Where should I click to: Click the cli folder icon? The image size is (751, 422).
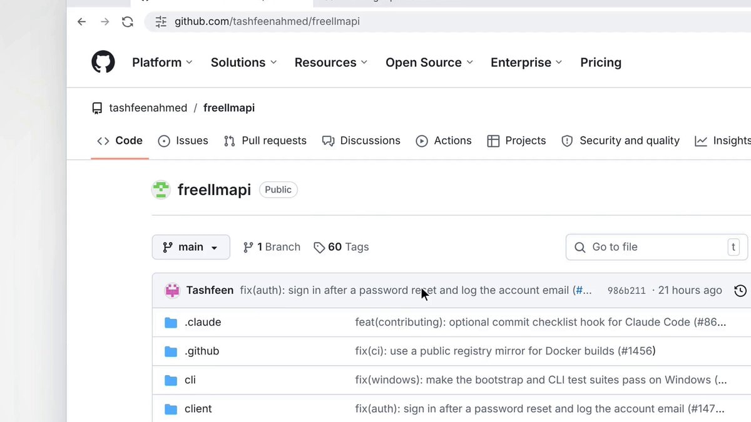pos(171,380)
